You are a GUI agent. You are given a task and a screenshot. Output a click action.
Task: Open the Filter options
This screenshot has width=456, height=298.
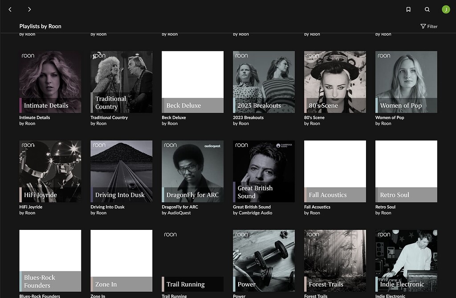coord(429,26)
